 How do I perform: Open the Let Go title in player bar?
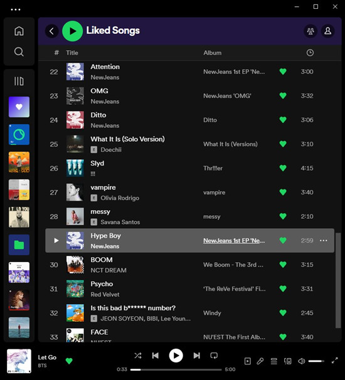(x=47, y=357)
